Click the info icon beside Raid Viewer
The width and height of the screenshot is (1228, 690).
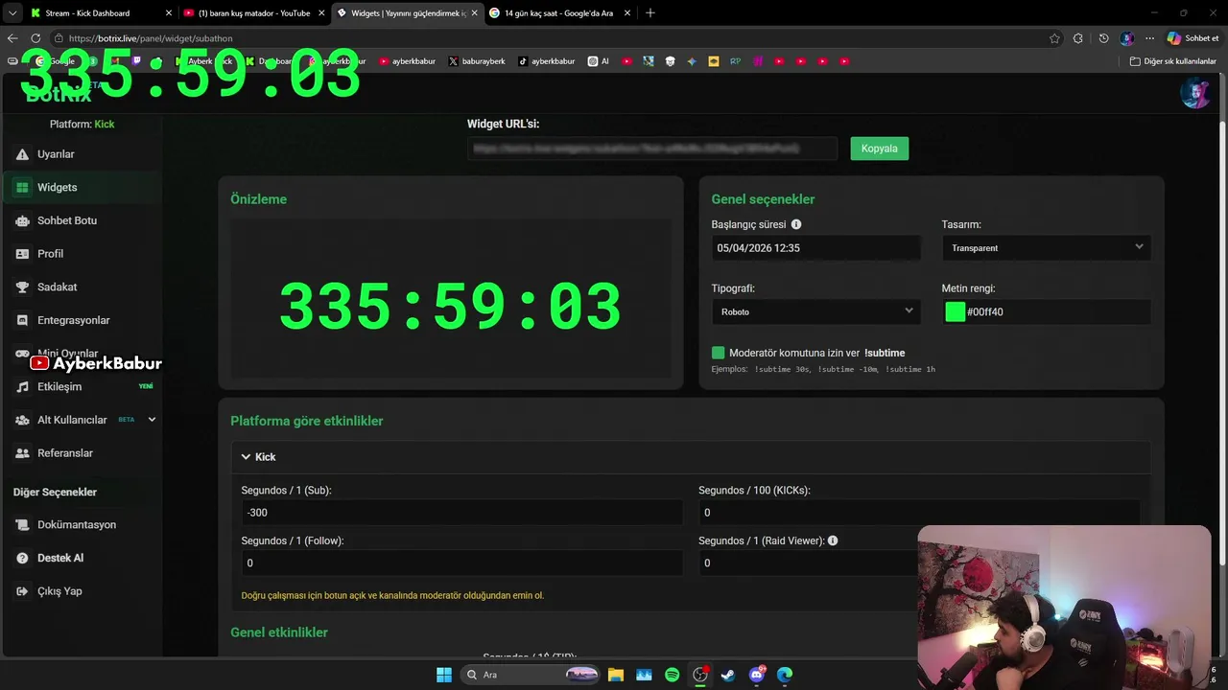pos(833,540)
